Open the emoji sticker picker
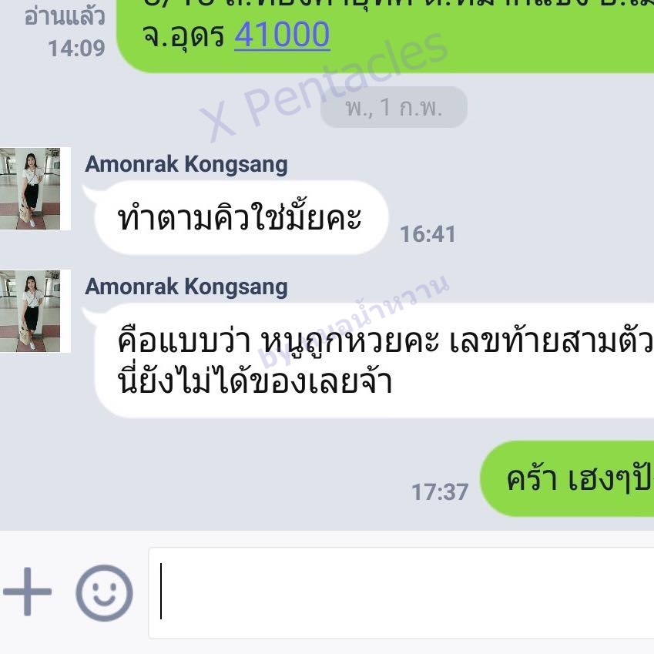The image size is (654, 654). [104, 592]
